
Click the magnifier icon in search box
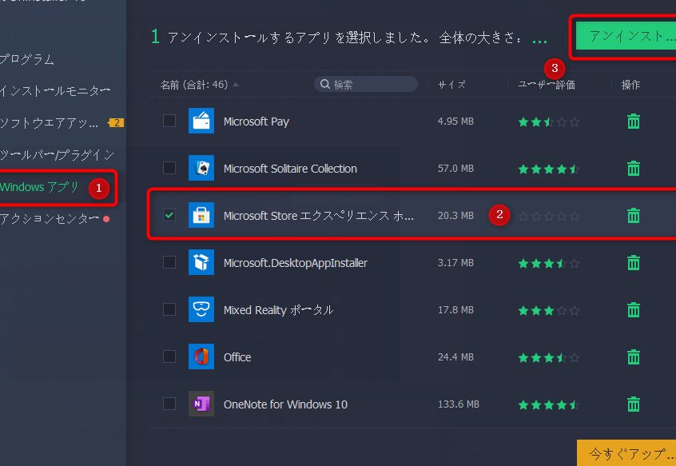coord(325,84)
